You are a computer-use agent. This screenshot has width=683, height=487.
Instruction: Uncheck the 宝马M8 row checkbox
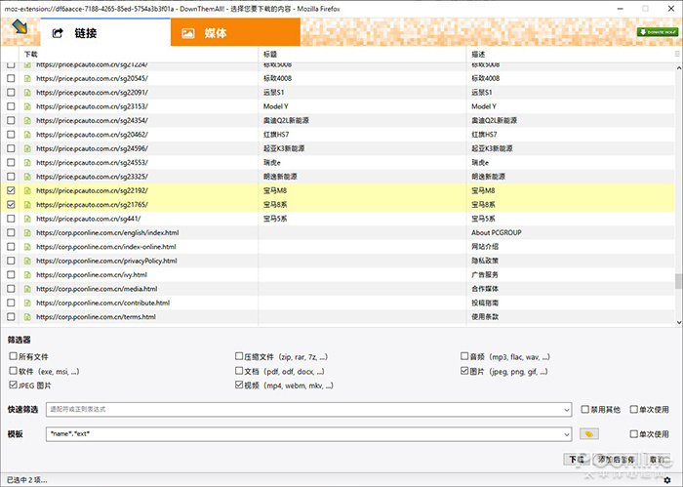point(11,190)
